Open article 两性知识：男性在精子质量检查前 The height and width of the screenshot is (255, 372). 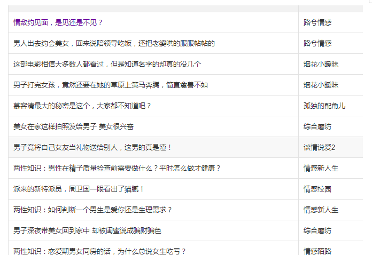coord(117,169)
